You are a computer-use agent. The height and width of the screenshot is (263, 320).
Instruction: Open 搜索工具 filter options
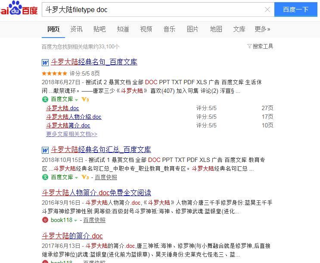[x=260, y=47]
